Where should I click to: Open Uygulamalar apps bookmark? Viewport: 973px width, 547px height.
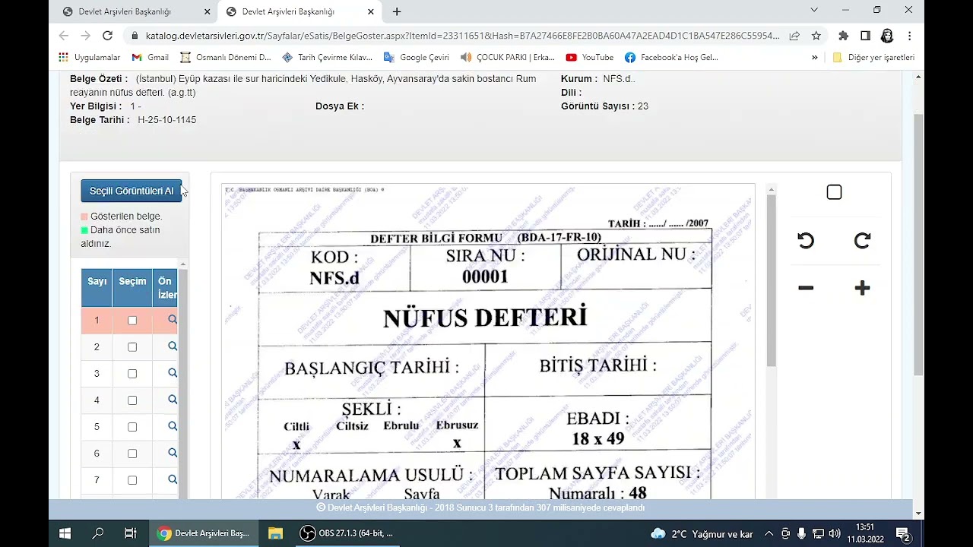90,57
